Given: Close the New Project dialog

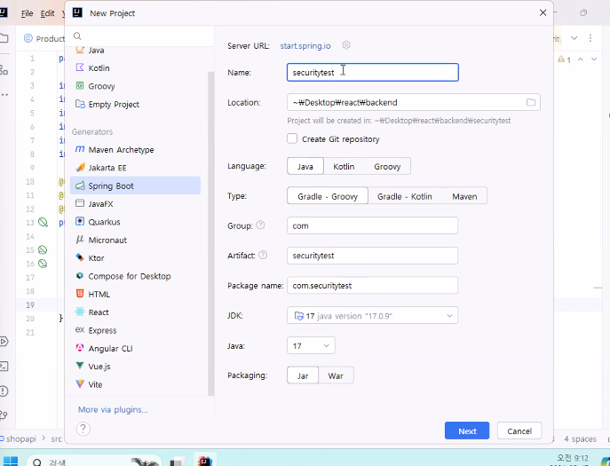Looking at the screenshot, I should coord(543,12).
